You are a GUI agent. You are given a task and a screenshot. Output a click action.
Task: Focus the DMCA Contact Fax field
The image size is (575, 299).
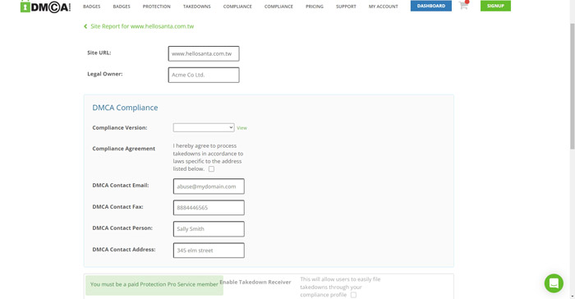tap(209, 208)
